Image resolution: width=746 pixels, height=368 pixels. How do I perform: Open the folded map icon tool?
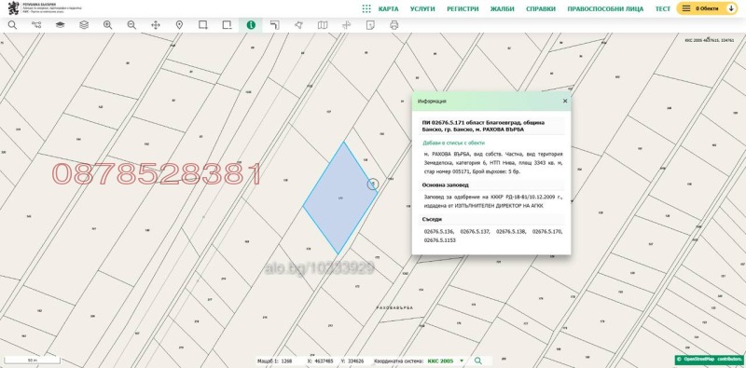pyautogui.click(x=323, y=25)
